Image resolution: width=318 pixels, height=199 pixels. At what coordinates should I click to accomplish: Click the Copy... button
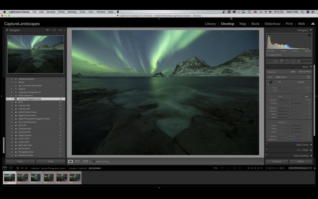[20, 161]
